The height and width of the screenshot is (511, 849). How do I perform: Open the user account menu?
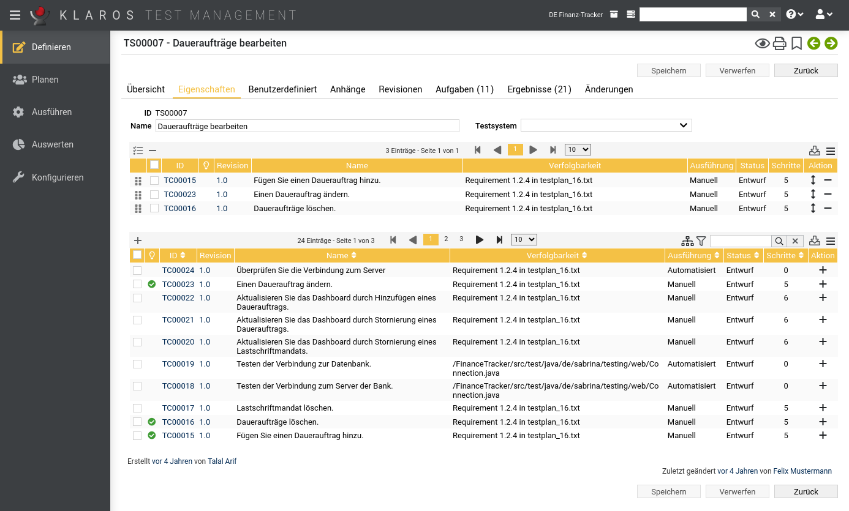pyautogui.click(x=824, y=15)
